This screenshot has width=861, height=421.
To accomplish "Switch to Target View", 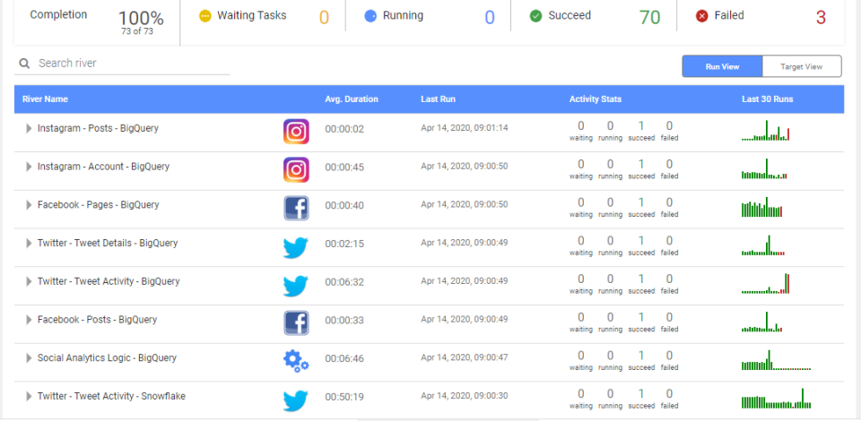I will point(802,66).
